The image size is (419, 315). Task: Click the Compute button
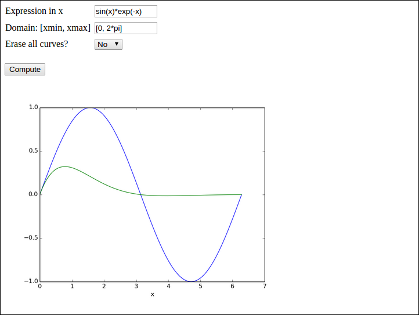click(x=25, y=70)
